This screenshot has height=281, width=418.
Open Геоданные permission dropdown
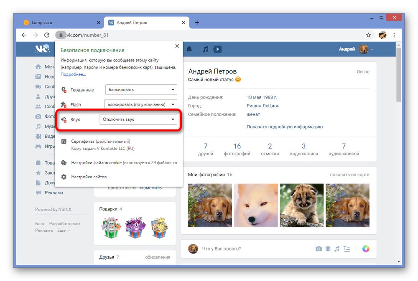(x=141, y=89)
